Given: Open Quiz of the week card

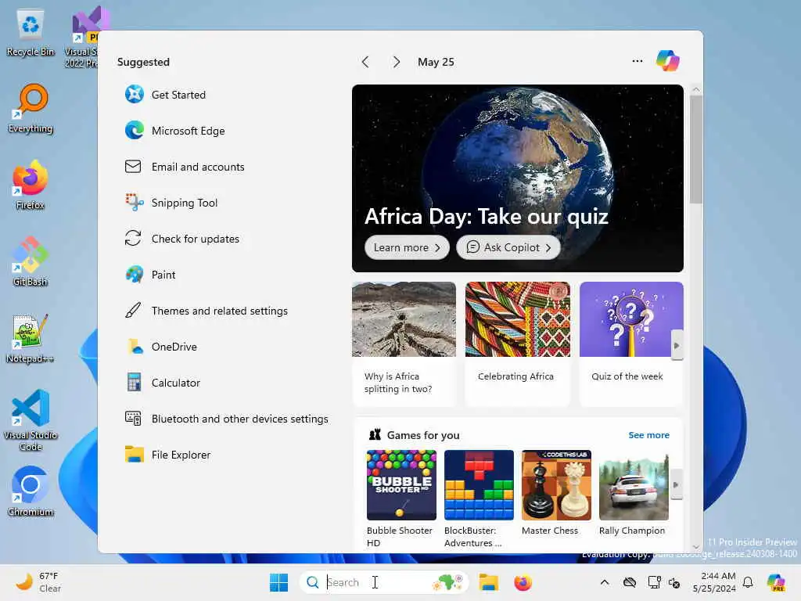Looking at the screenshot, I should [631, 344].
